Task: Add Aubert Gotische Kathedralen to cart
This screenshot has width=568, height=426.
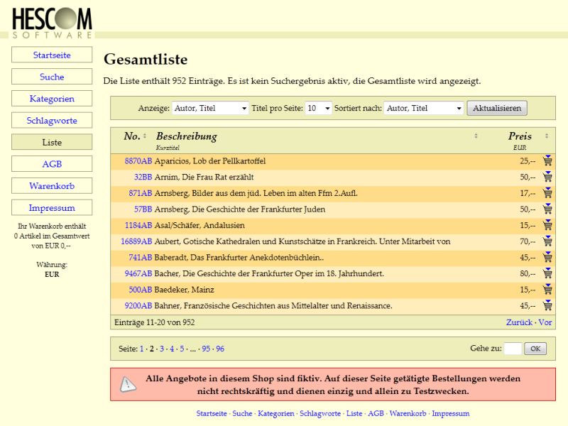Action: point(547,241)
